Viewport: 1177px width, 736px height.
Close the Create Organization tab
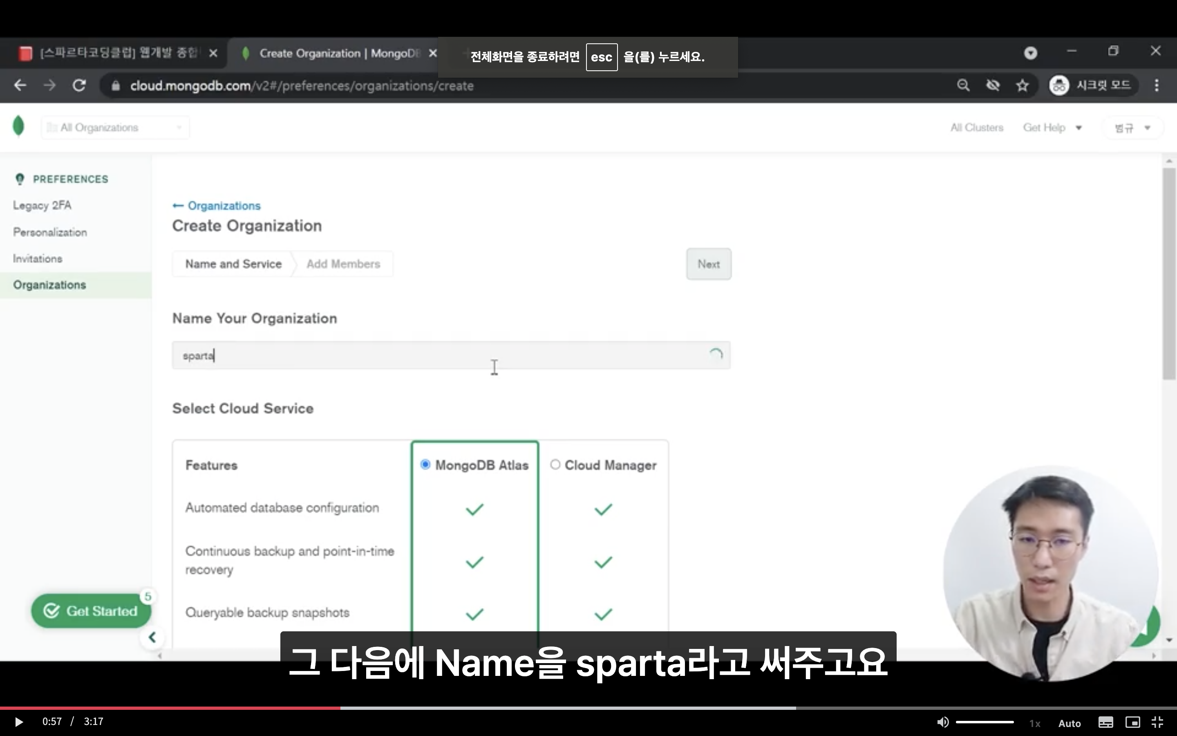432,54
